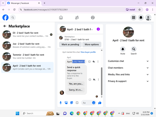Open the Windows Start menu
The image size is (156, 117).
point(17,113)
